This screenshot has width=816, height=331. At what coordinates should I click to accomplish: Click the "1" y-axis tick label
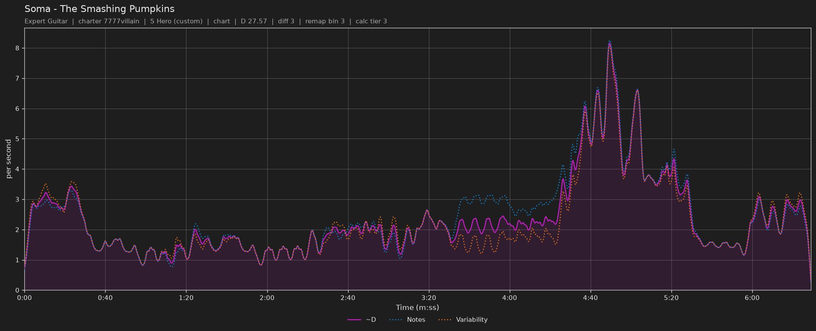click(x=18, y=260)
